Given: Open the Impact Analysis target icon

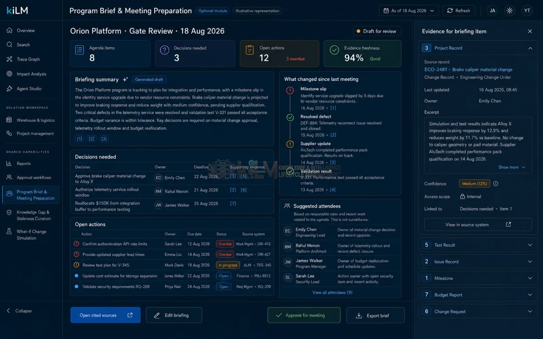Looking at the screenshot, I should 10,74.
